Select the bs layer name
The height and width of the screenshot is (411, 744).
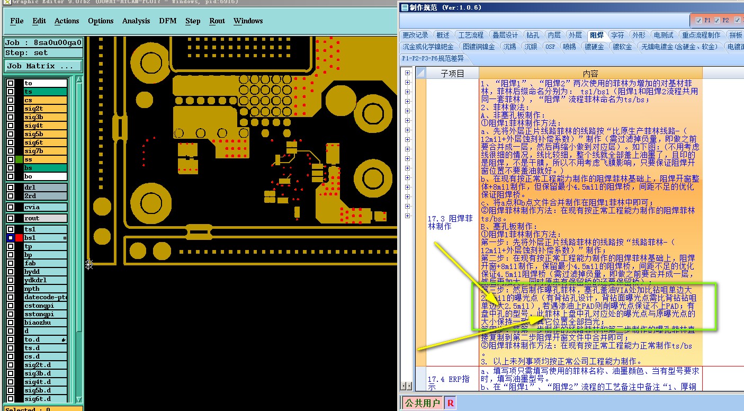coord(45,168)
